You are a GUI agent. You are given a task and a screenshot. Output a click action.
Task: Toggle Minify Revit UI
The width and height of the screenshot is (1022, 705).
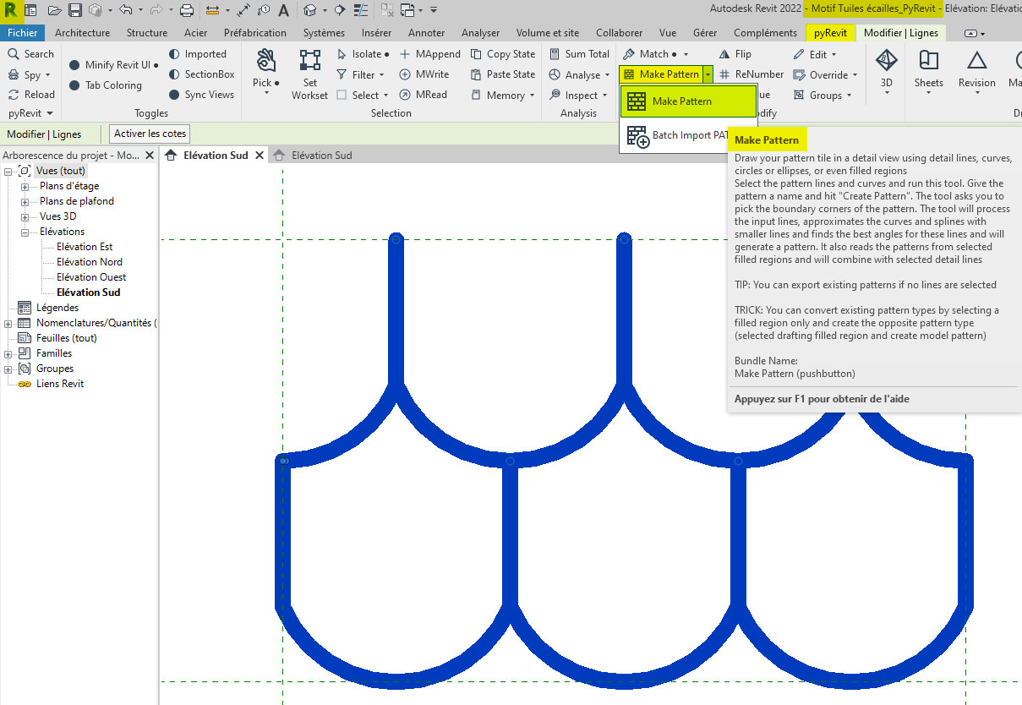click(x=112, y=64)
